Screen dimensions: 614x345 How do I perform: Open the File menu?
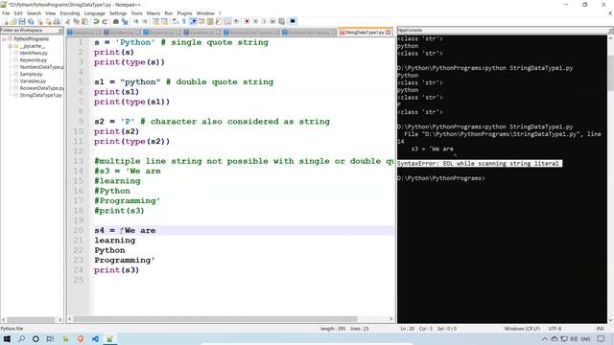(6, 13)
